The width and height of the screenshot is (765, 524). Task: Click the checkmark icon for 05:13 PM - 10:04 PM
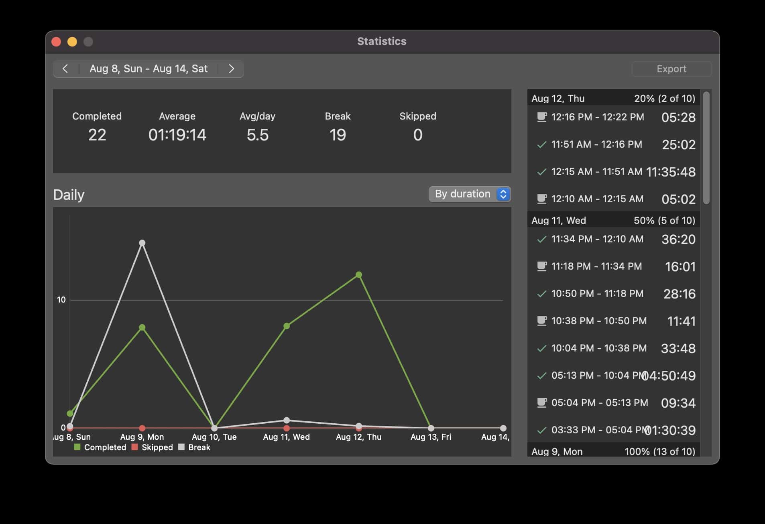point(542,376)
